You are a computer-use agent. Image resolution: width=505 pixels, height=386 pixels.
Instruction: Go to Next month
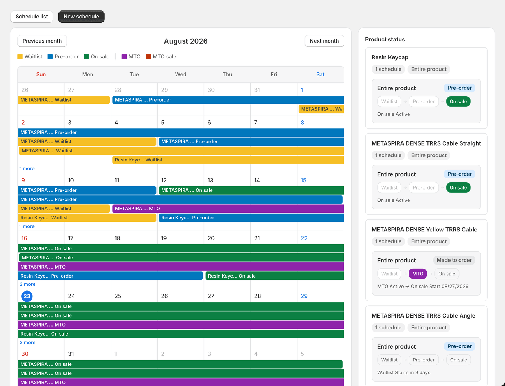(x=324, y=41)
